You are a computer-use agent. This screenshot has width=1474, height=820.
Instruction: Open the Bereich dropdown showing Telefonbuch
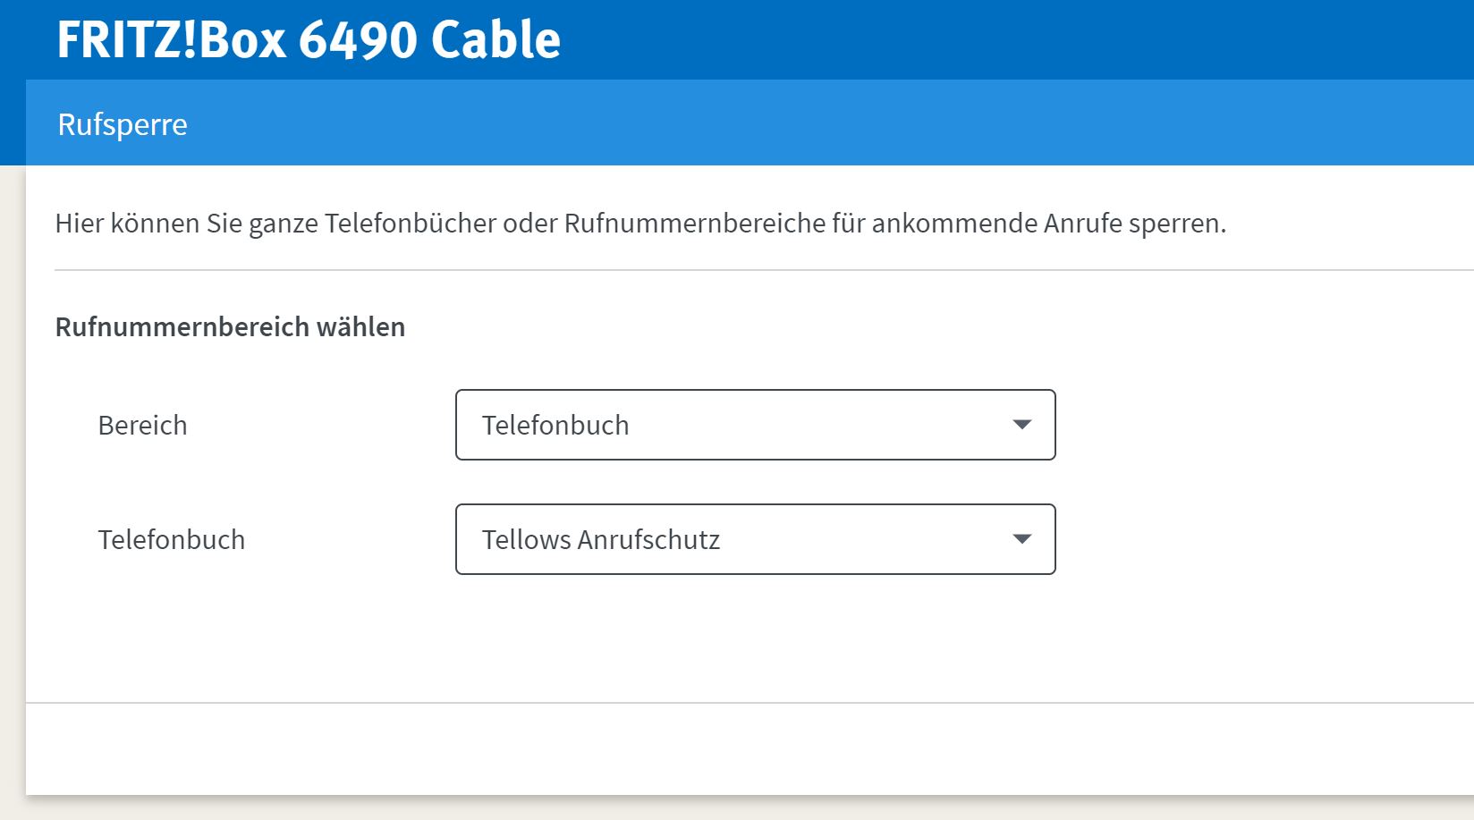754,425
